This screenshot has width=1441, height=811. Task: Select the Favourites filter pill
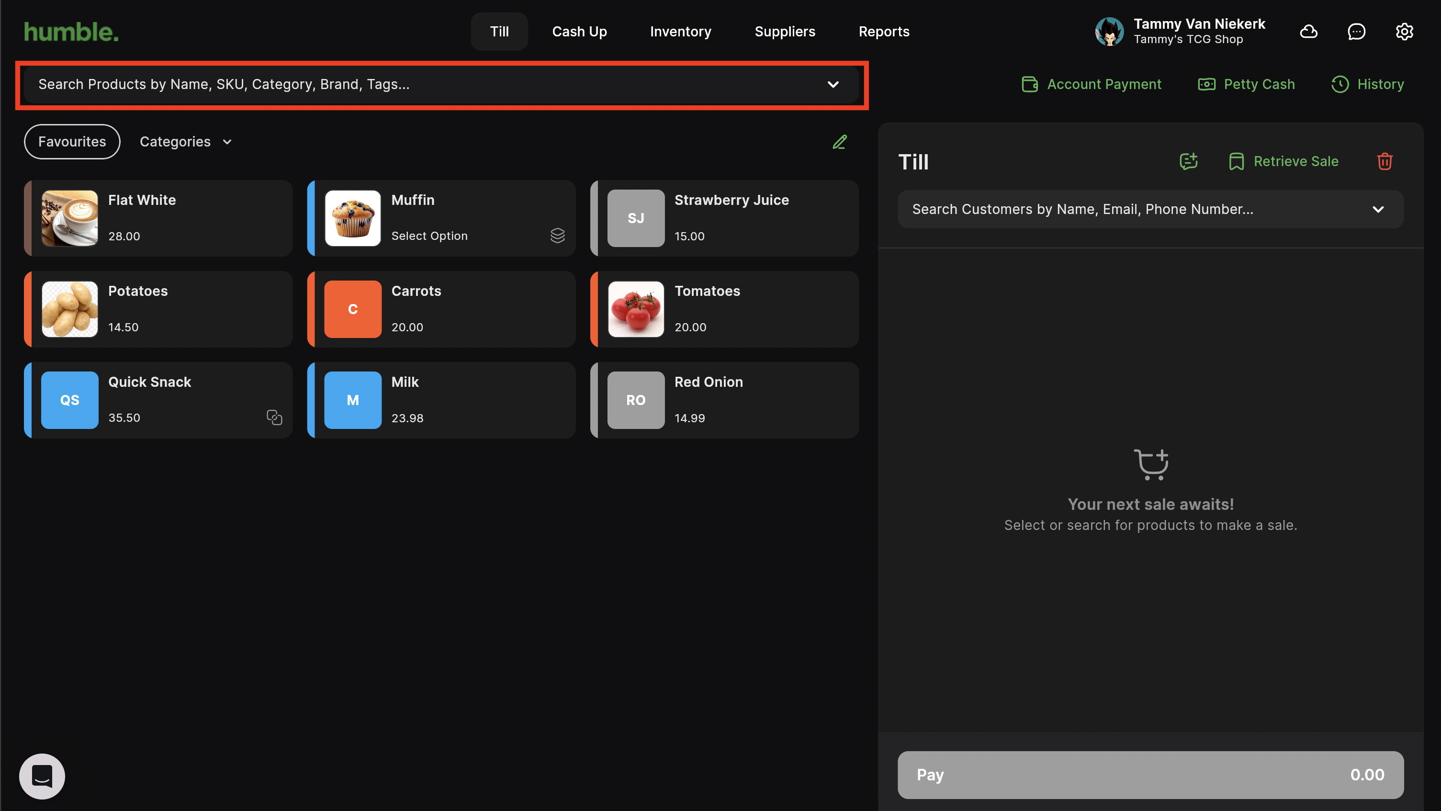tap(72, 142)
